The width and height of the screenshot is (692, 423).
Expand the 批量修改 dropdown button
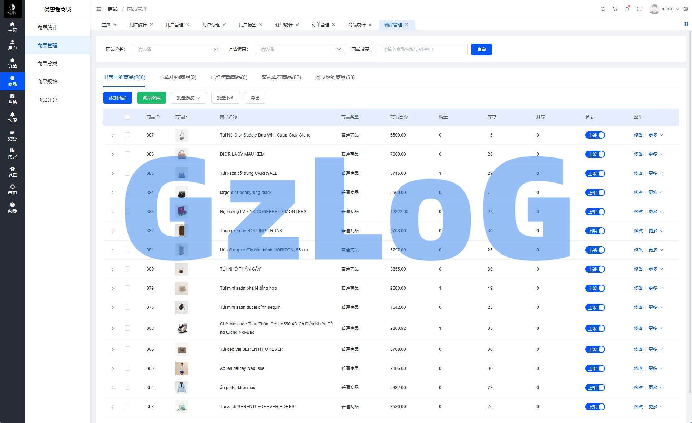point(188,98)
